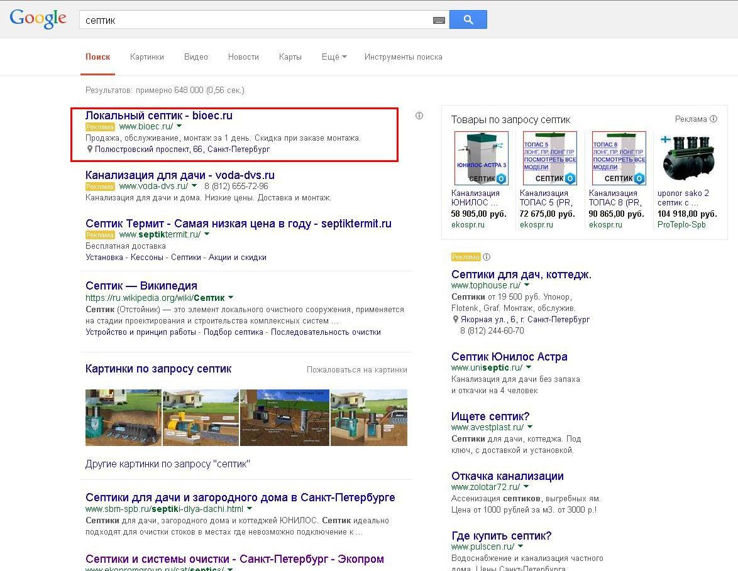
Task: Open dropdown arrow next to www.uniseptic.ru/
Action: tap(529, 367)
